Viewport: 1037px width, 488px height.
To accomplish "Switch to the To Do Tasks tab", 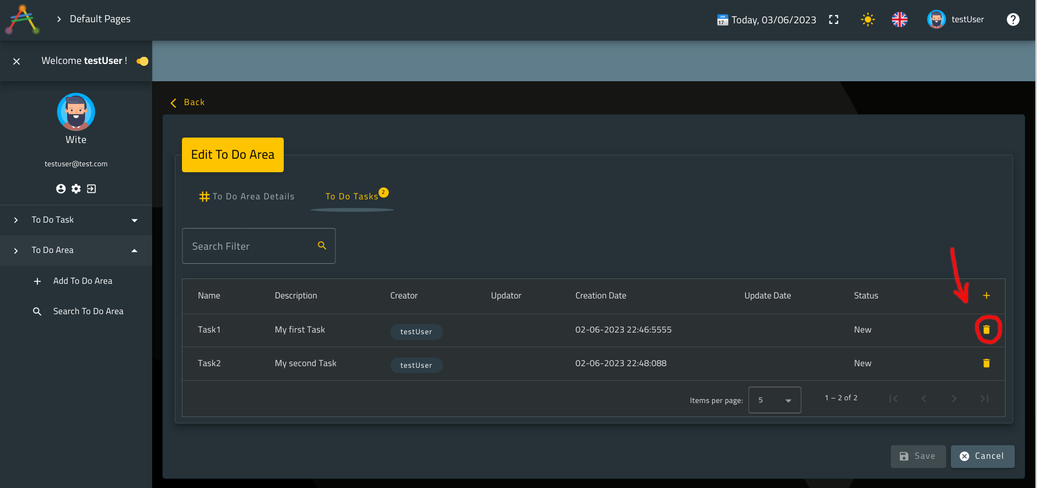I will (x=352, y=196).
